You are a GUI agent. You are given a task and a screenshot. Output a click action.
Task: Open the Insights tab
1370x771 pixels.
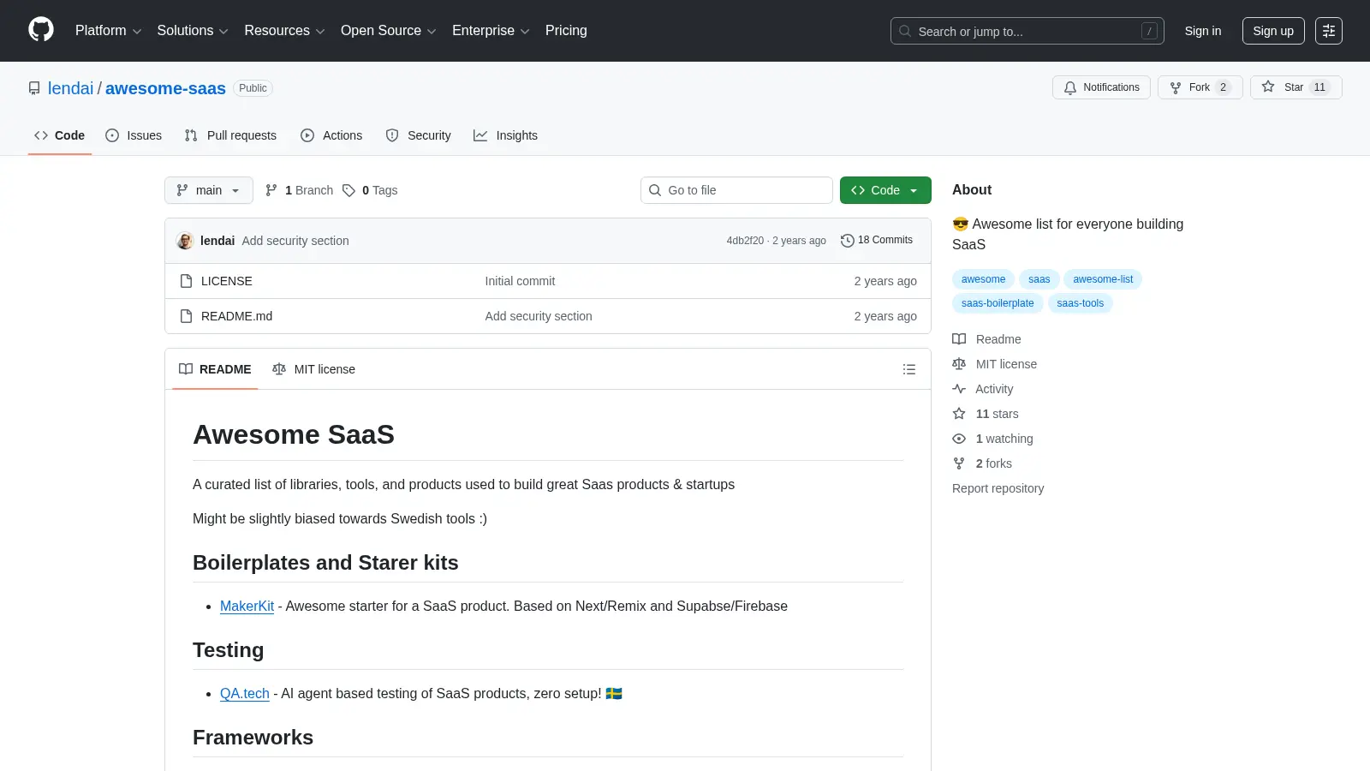tap(505, 135)
